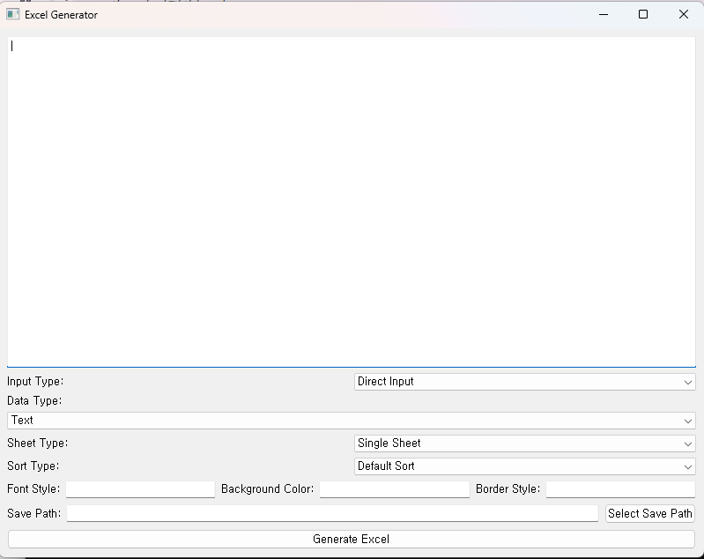
Task: Click the Generate Excel button
Action: coord(351,539)
